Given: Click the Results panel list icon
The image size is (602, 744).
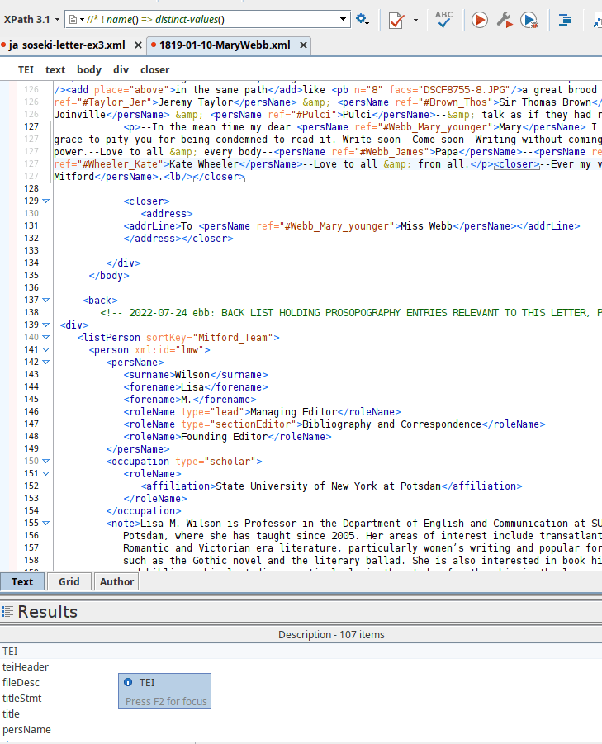Looking at the screenshot, I should pos(7,612).
